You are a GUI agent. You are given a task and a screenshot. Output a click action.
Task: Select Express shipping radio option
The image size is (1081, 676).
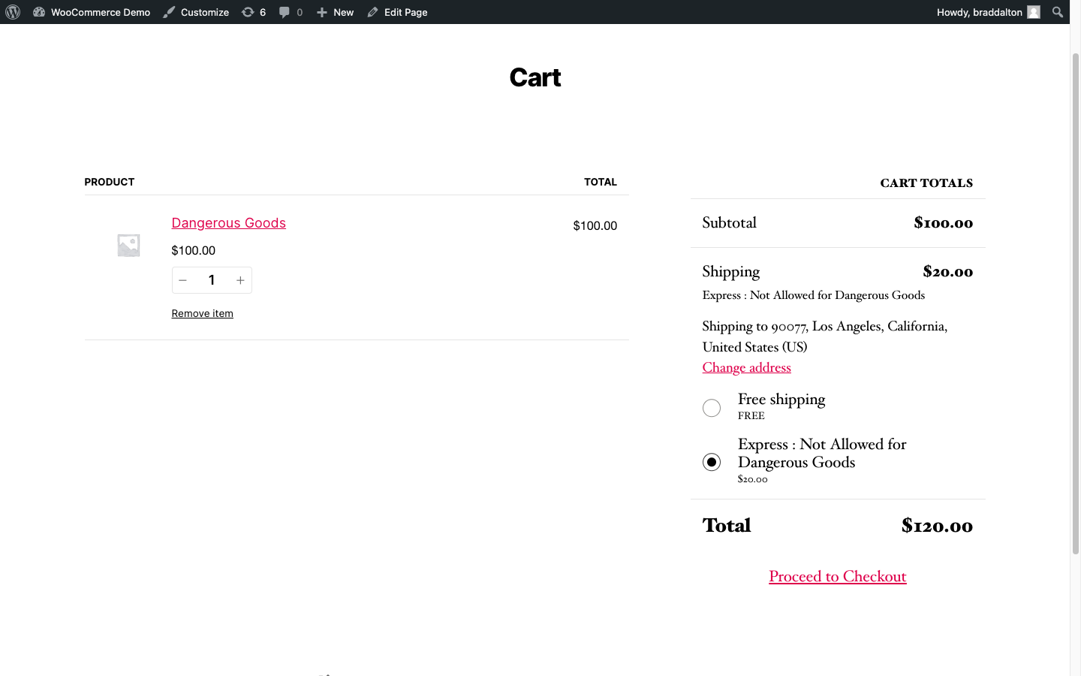click(712, 462)
